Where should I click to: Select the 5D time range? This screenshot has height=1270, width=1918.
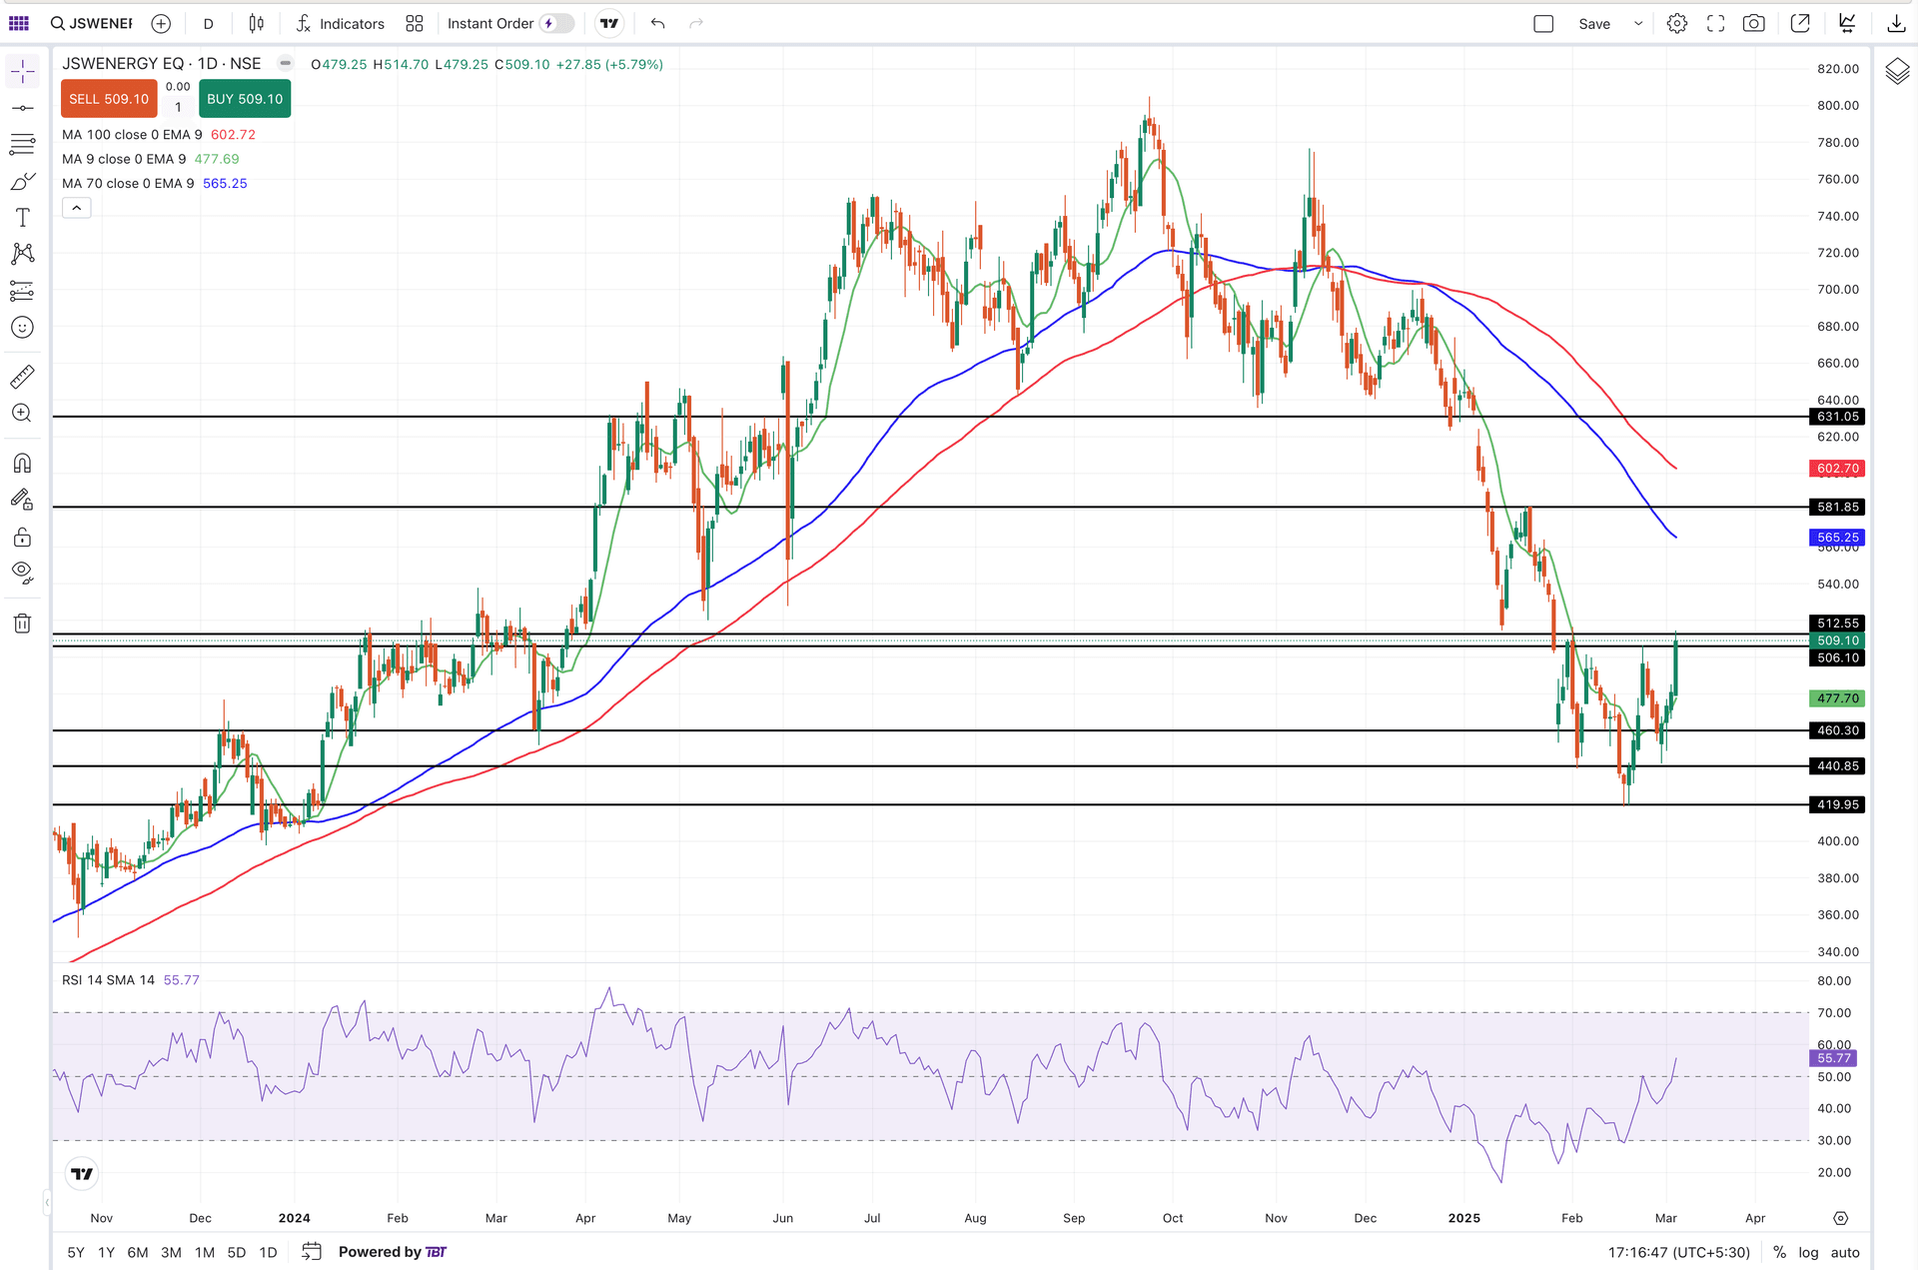237,1252
